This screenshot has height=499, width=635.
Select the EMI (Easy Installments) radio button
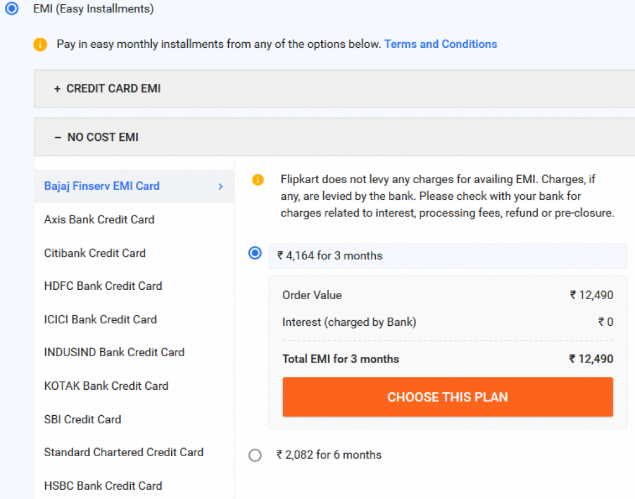point(11,9)
